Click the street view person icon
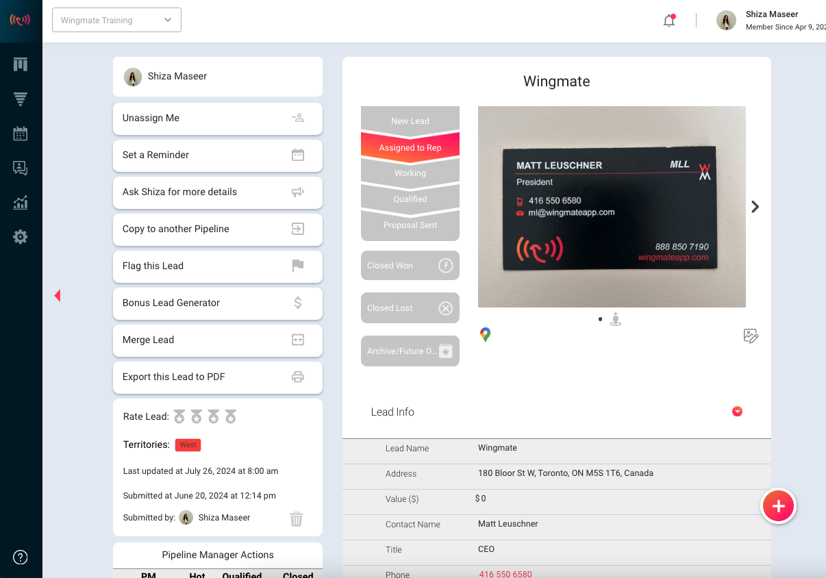The image size is (826, 578). (x=616, y=319)
